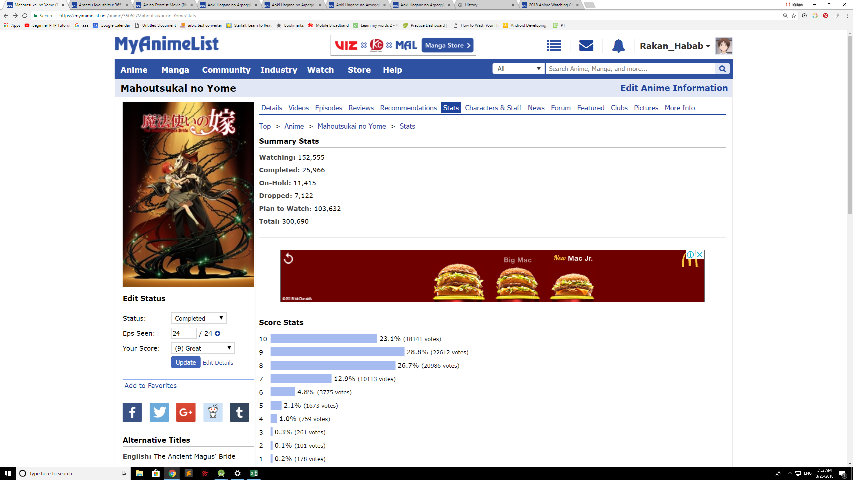Share on Reddit icon

pyautogui.click(x=213, y=412)
